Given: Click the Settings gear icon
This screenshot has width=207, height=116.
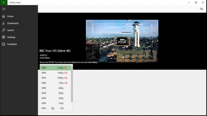Looking at the screenshot, I should [4, 37].
